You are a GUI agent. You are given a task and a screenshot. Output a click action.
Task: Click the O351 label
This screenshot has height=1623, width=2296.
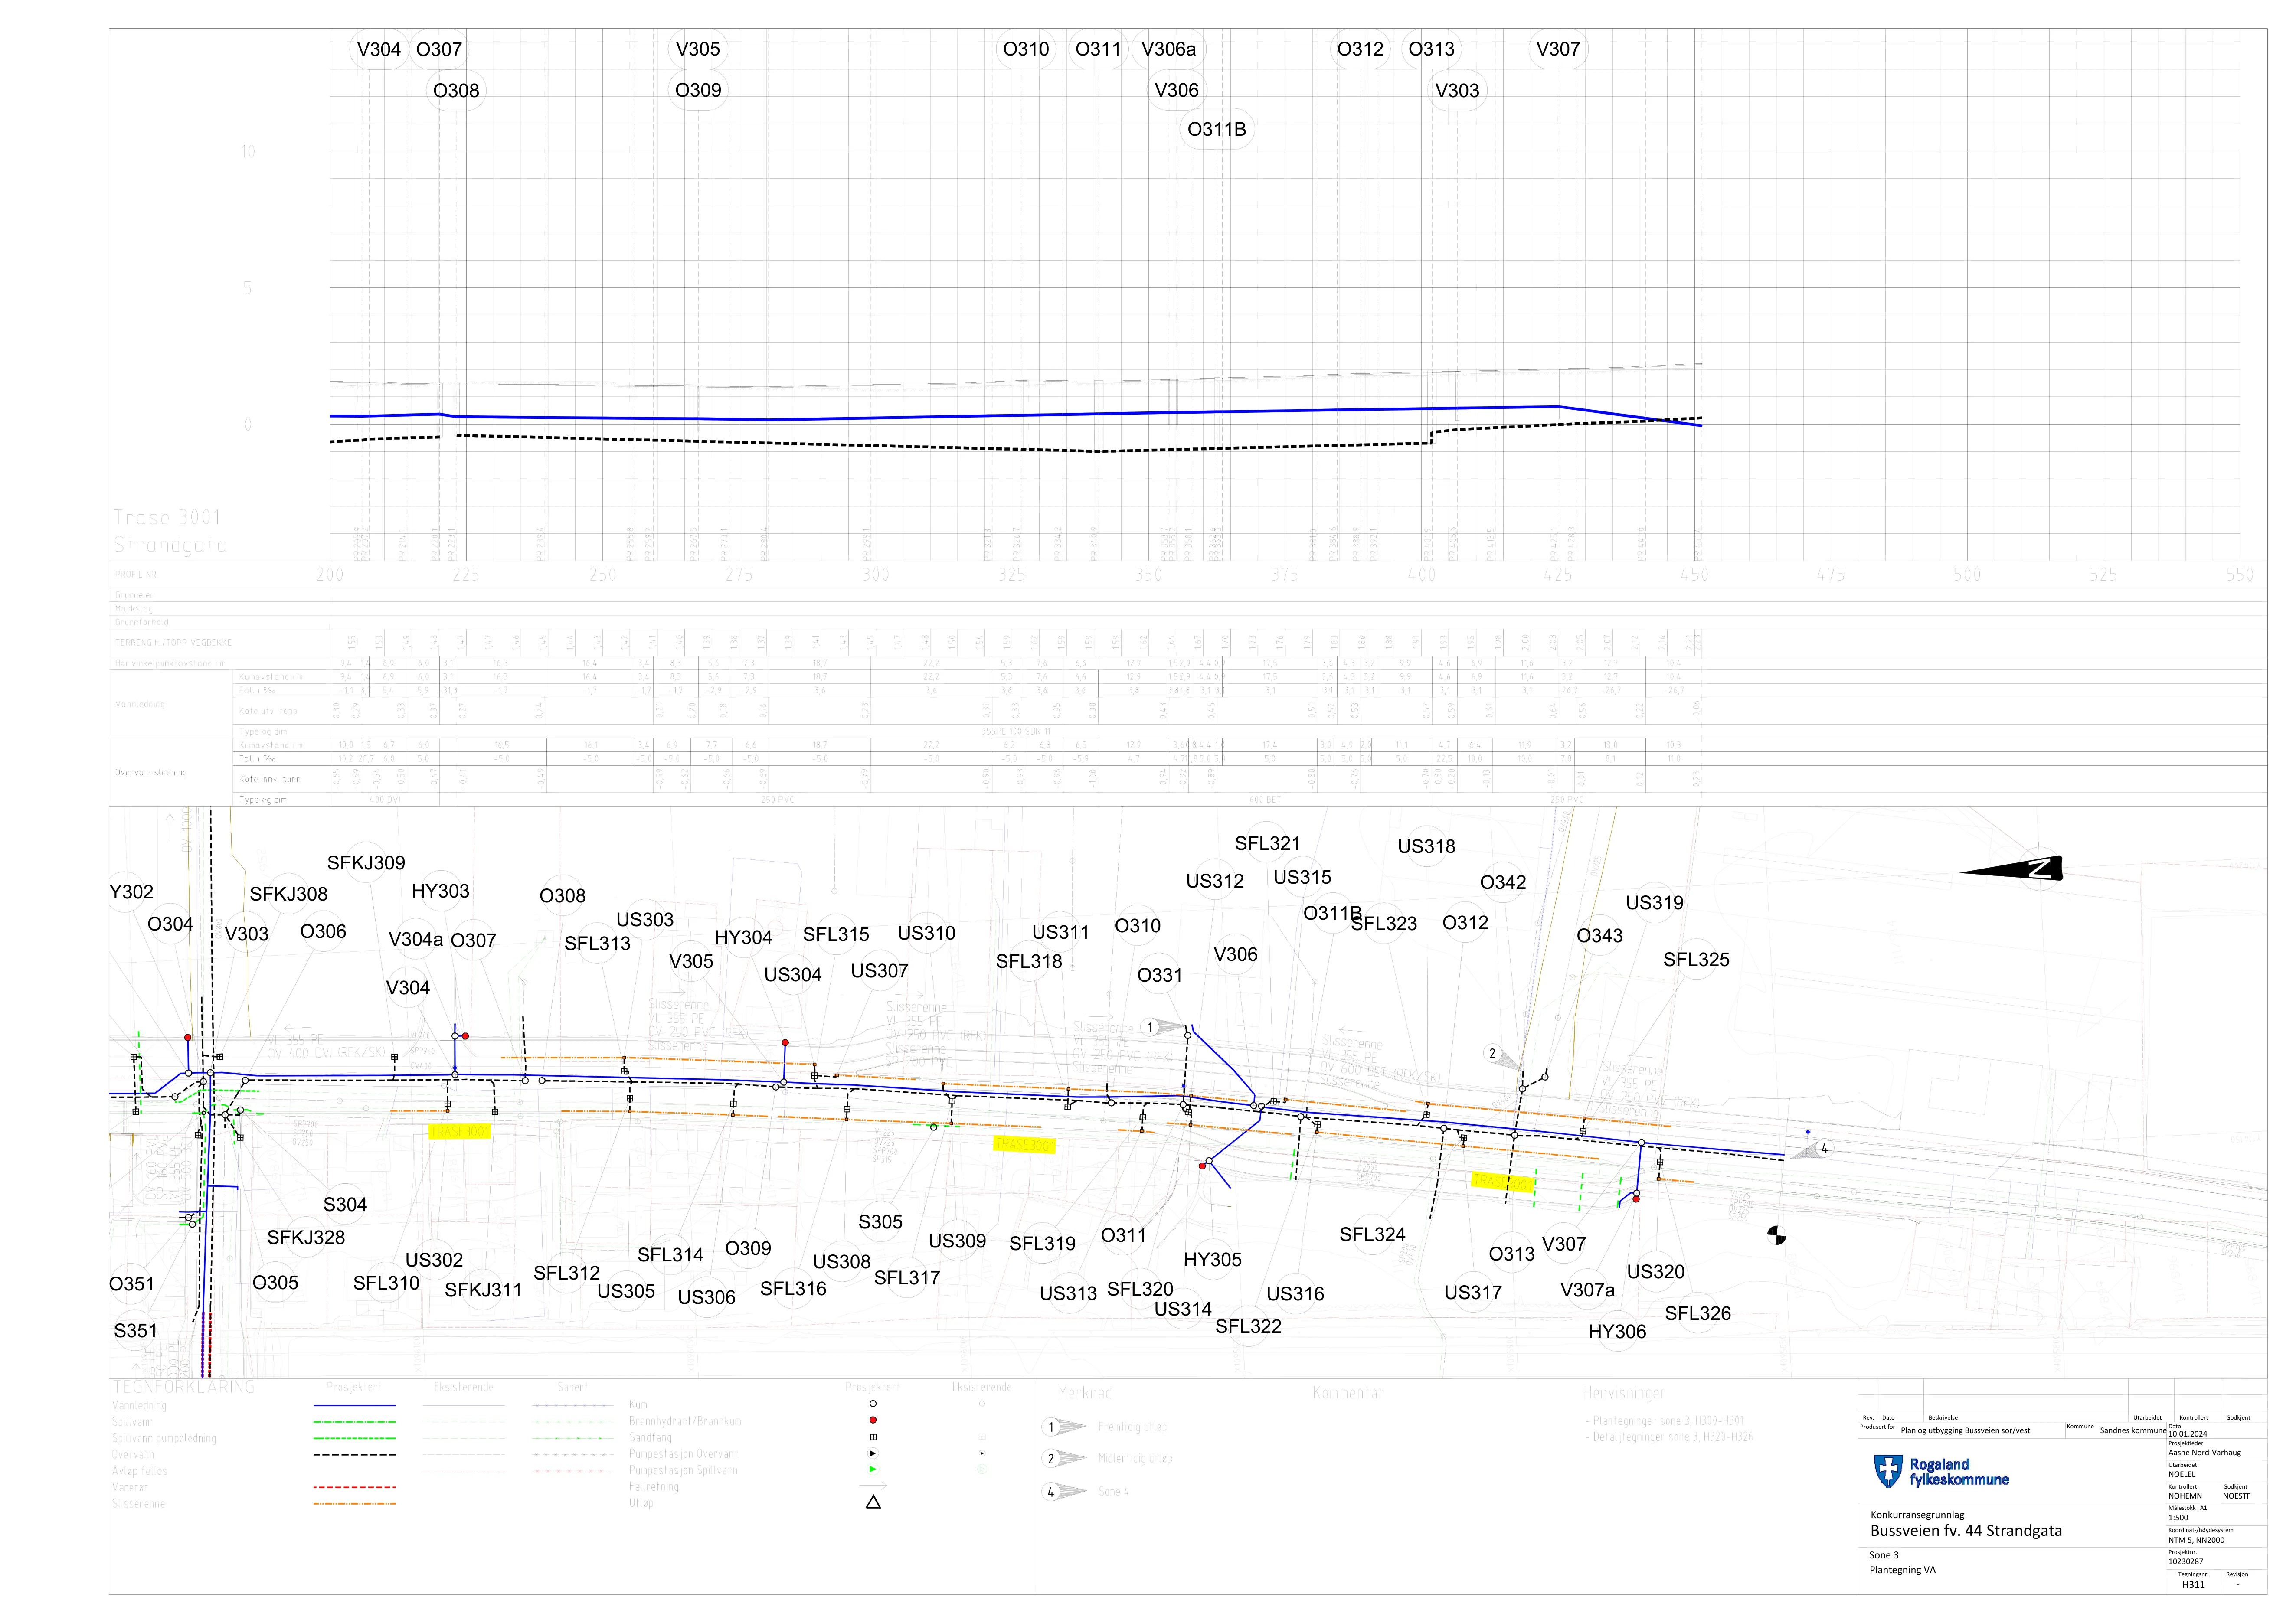pyautogui.click(x=132, y=1284)
